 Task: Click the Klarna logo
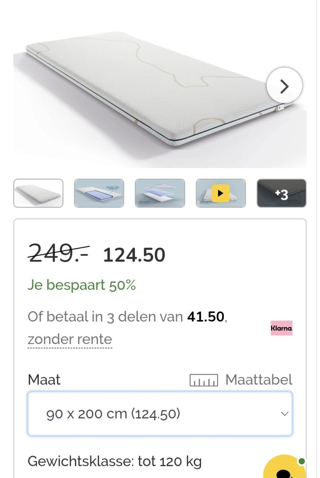pyautogui.click(x=282, y=328)
